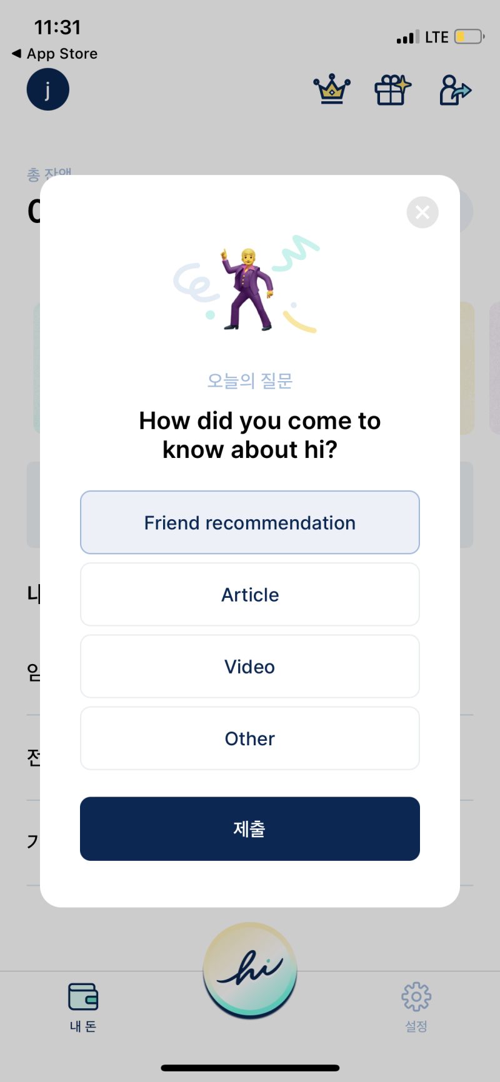
Task: Select Other as the answer
Action: click(x=250, y=738)
